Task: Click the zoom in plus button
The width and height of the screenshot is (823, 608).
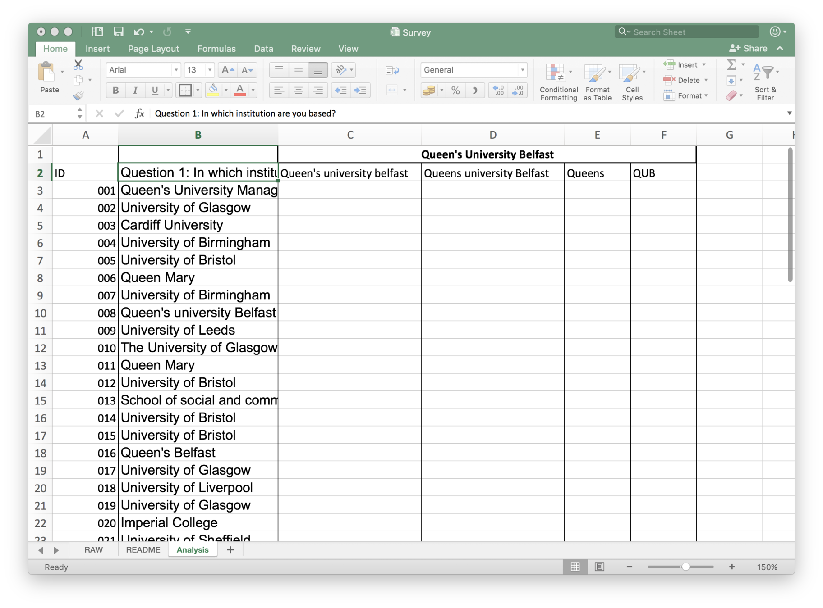Action: 731,567
